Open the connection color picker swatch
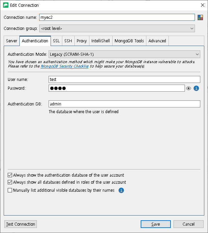This screenshot has width=208, height=233. (200, 17)
